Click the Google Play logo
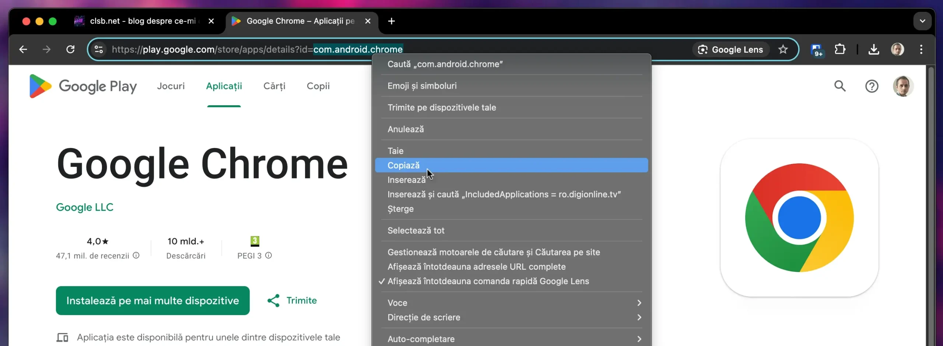Screen dimensions: 943x346 (83, 86)
